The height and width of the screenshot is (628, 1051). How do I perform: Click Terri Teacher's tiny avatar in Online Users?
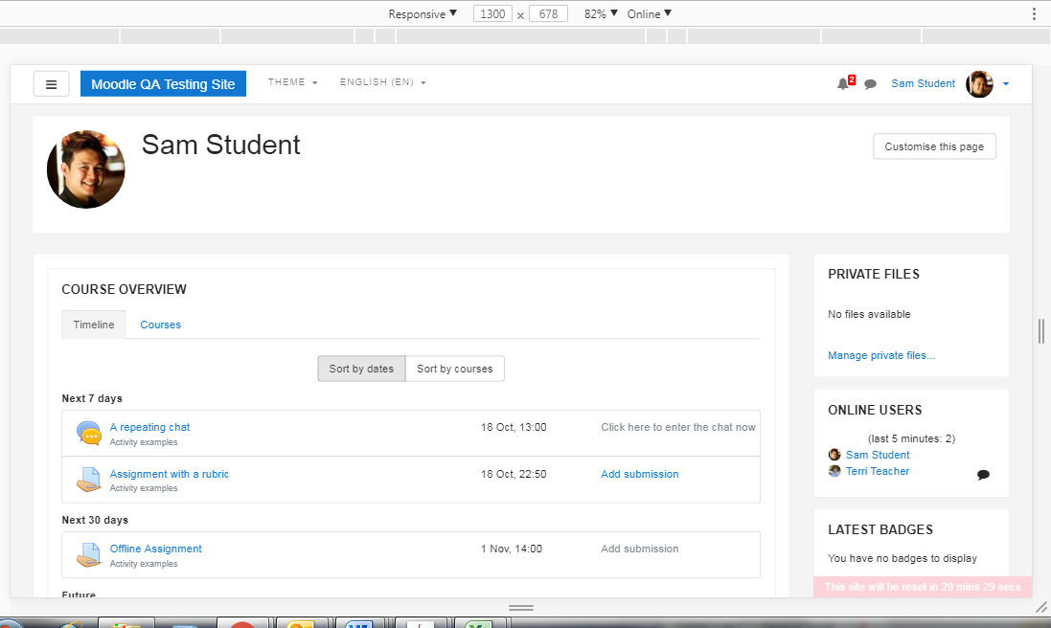(x=834, y=471)
